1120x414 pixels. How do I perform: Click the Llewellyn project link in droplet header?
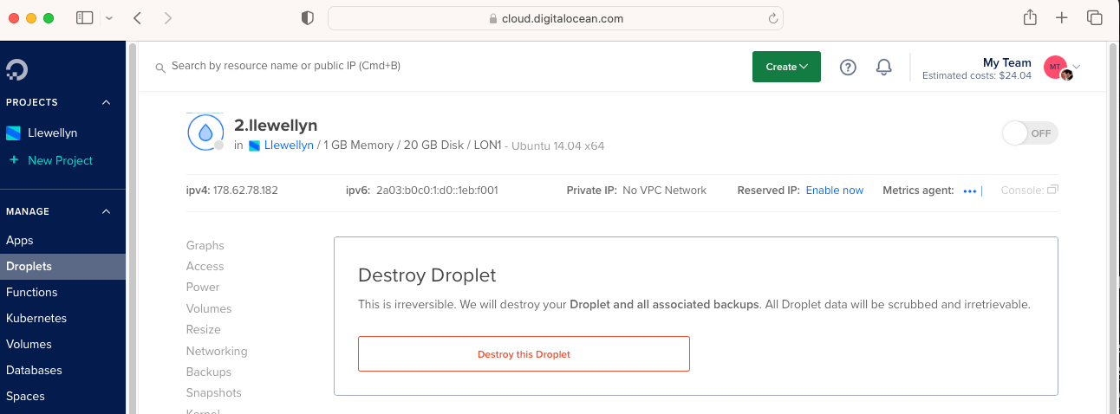coord(290,146)
